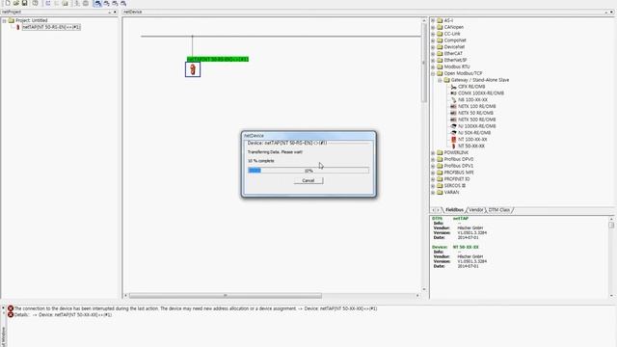Select NETX 50 RE/OMB device entry
617x347 pixels.
(475, 113)
